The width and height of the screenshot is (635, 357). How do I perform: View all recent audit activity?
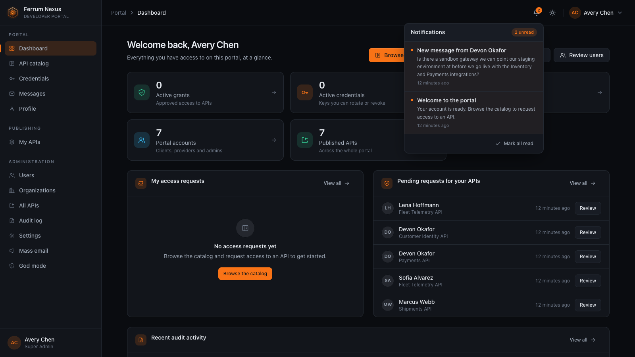coord(583,340)
